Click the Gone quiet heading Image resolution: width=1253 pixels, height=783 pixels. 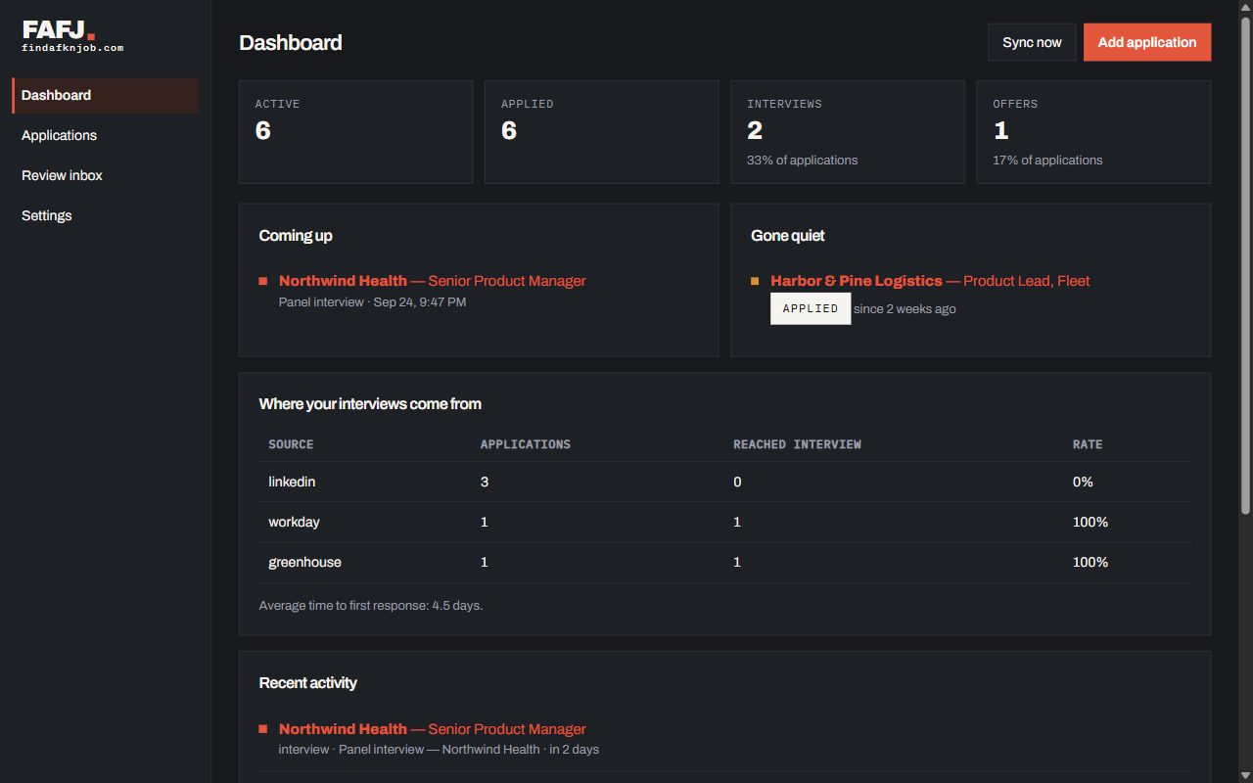pyautogui.click(x=788, y=236)
